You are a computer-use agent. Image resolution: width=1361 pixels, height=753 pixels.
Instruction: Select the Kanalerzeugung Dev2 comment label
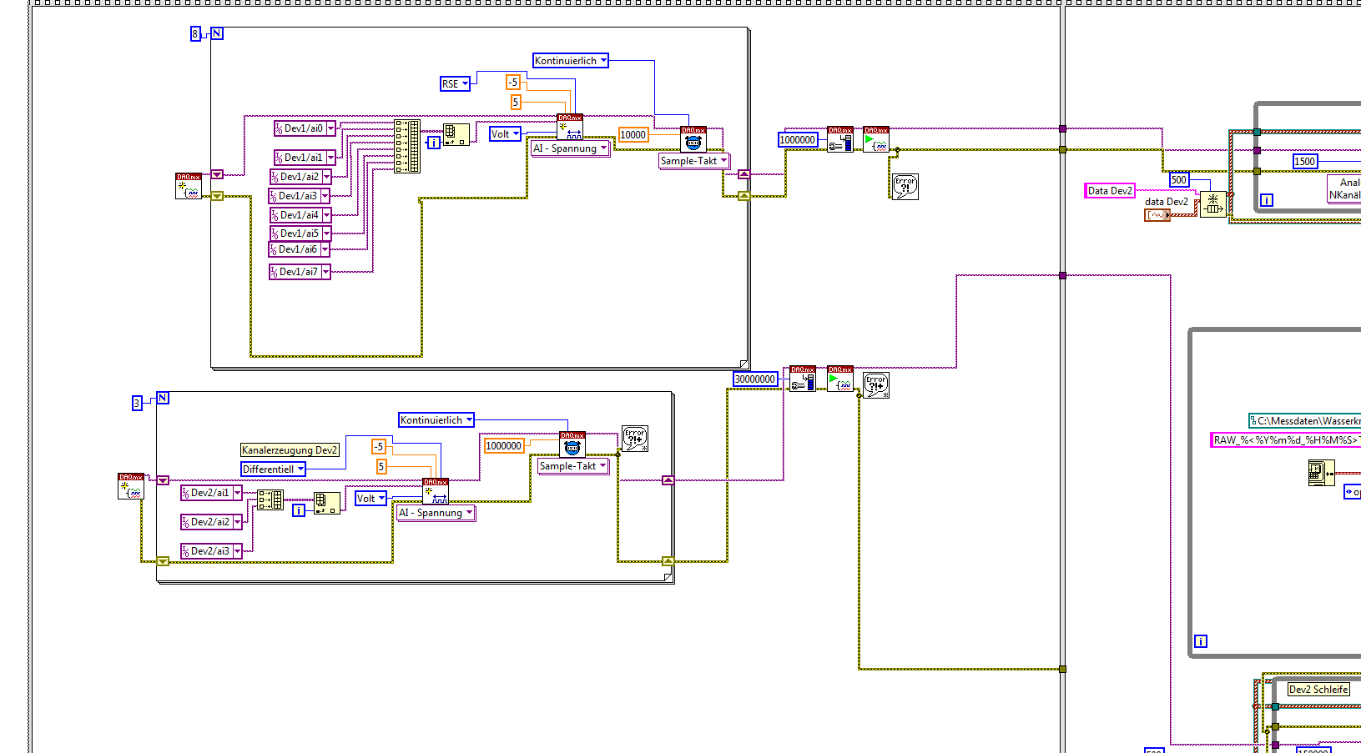point(290,450)
